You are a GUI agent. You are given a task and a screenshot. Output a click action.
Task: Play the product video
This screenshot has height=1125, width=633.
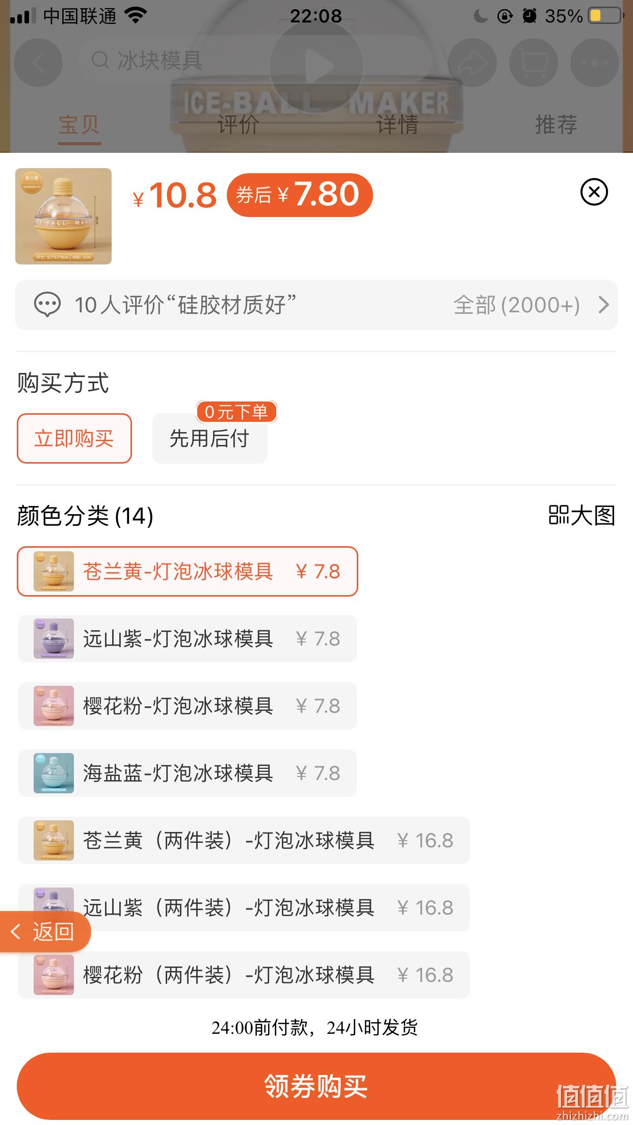[x=316, y=65]
